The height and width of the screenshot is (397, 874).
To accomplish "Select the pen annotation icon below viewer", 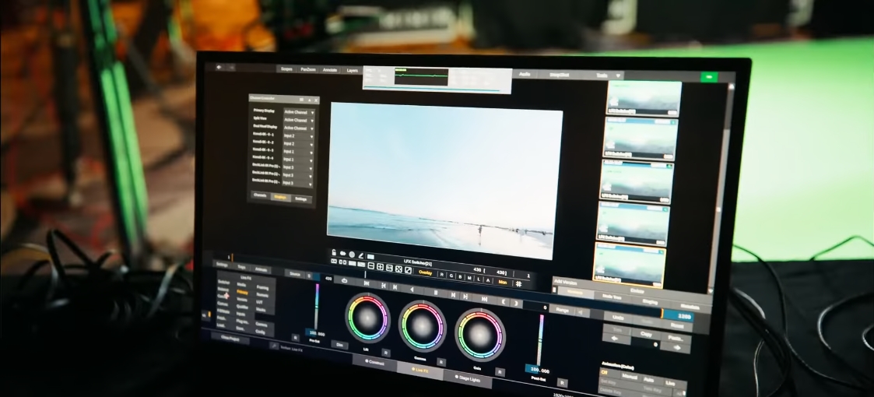I will [360, 255].
